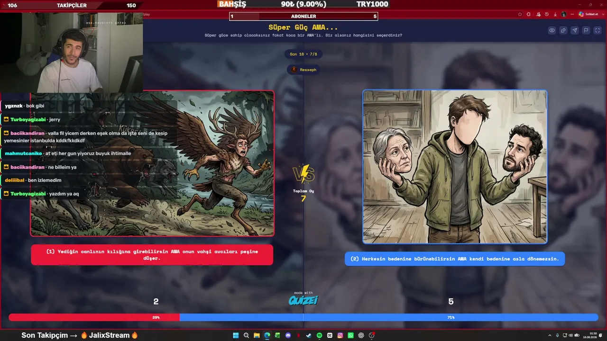Click the ABONELER subscriber goal bar

303,16
